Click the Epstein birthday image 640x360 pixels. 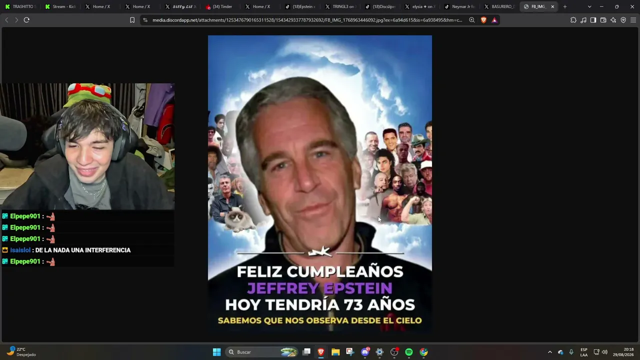click(320, 184)
